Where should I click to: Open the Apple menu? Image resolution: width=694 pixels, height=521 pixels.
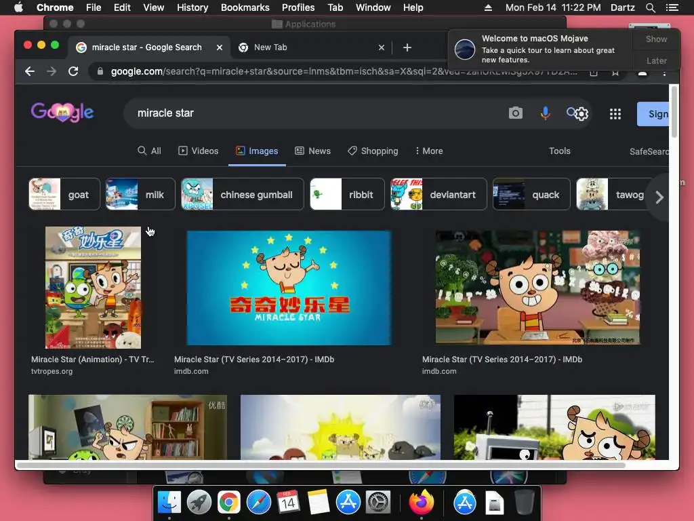[18, 7]
